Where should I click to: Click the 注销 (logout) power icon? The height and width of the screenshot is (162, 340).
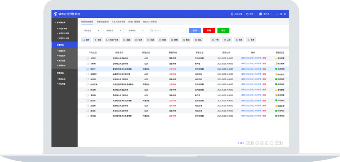(x=248, y=14)
